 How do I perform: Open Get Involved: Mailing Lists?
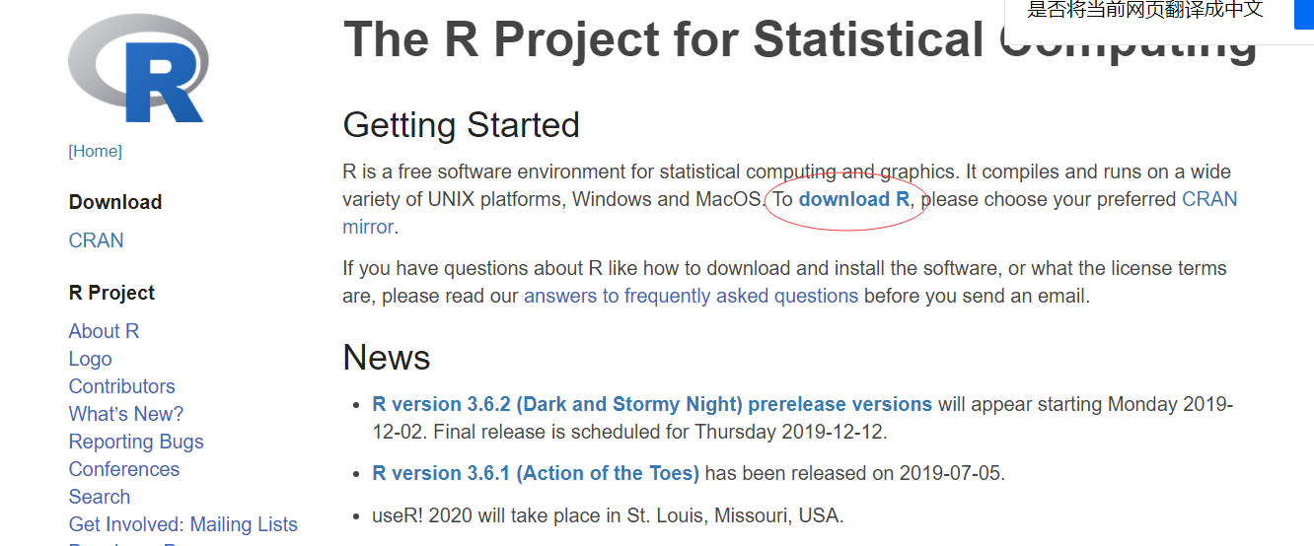(182, 524)
